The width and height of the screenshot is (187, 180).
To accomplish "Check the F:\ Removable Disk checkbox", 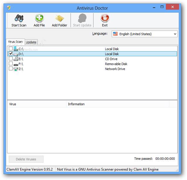I will pos(11,64).
